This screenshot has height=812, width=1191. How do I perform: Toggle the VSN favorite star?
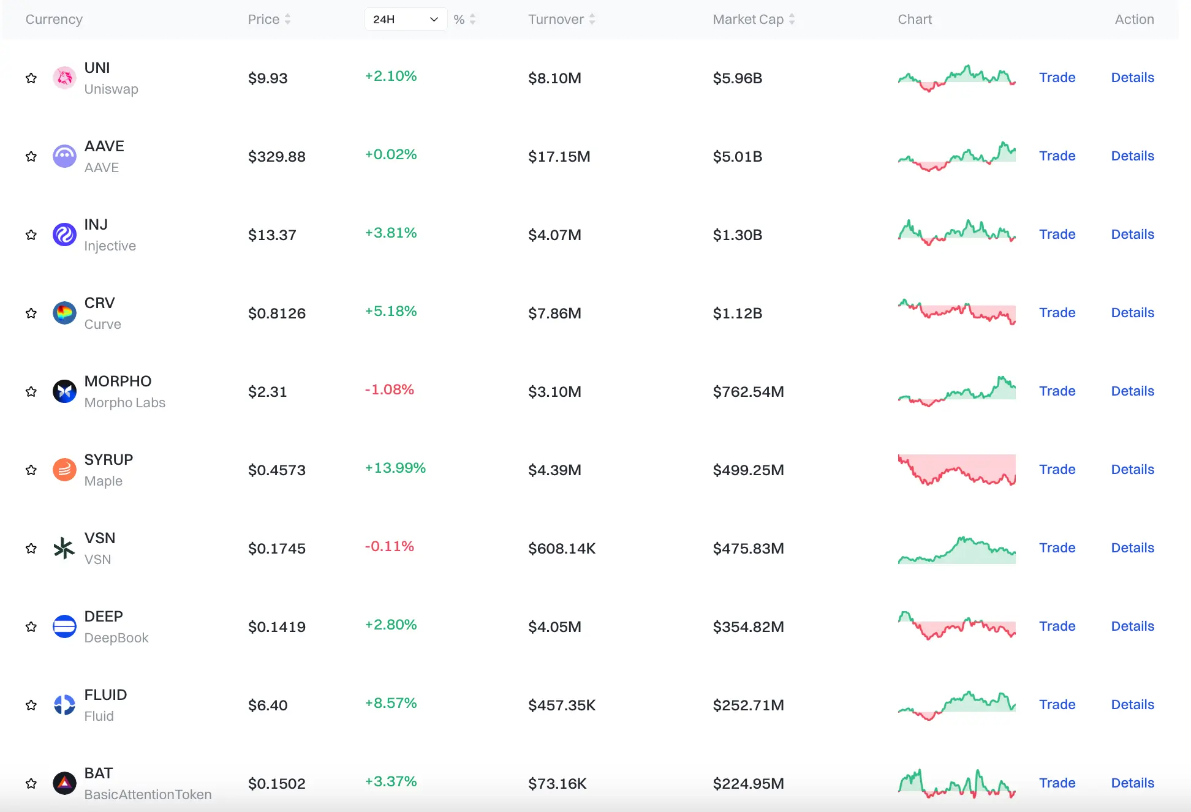coord(31,548)
